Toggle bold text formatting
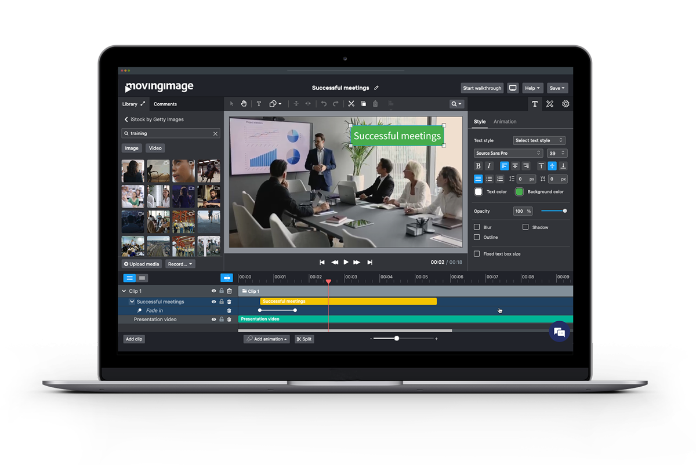Image resolution: width=696 pixels, height=465 pixels. pos(478,166)
